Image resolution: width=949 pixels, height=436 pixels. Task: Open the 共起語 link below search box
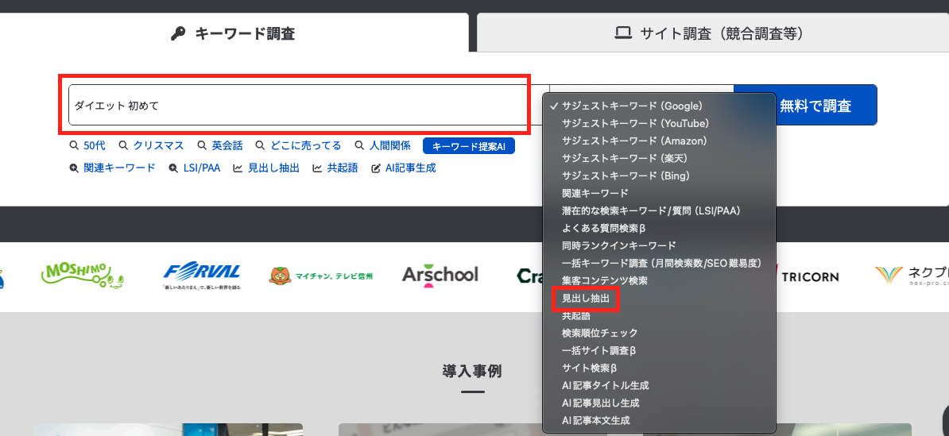tap(343, 168)
